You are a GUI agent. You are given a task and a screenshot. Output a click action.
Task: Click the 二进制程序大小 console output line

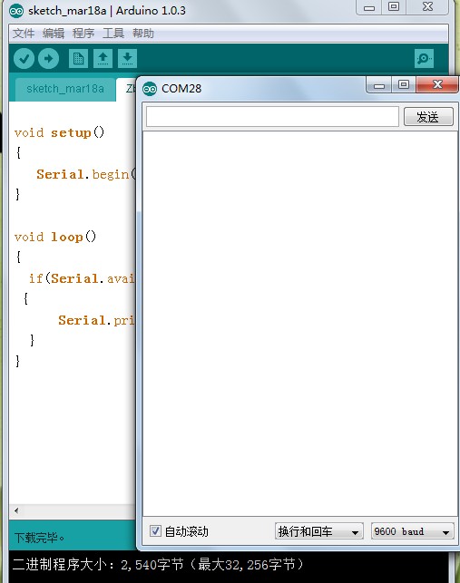(x=158, y=564)
